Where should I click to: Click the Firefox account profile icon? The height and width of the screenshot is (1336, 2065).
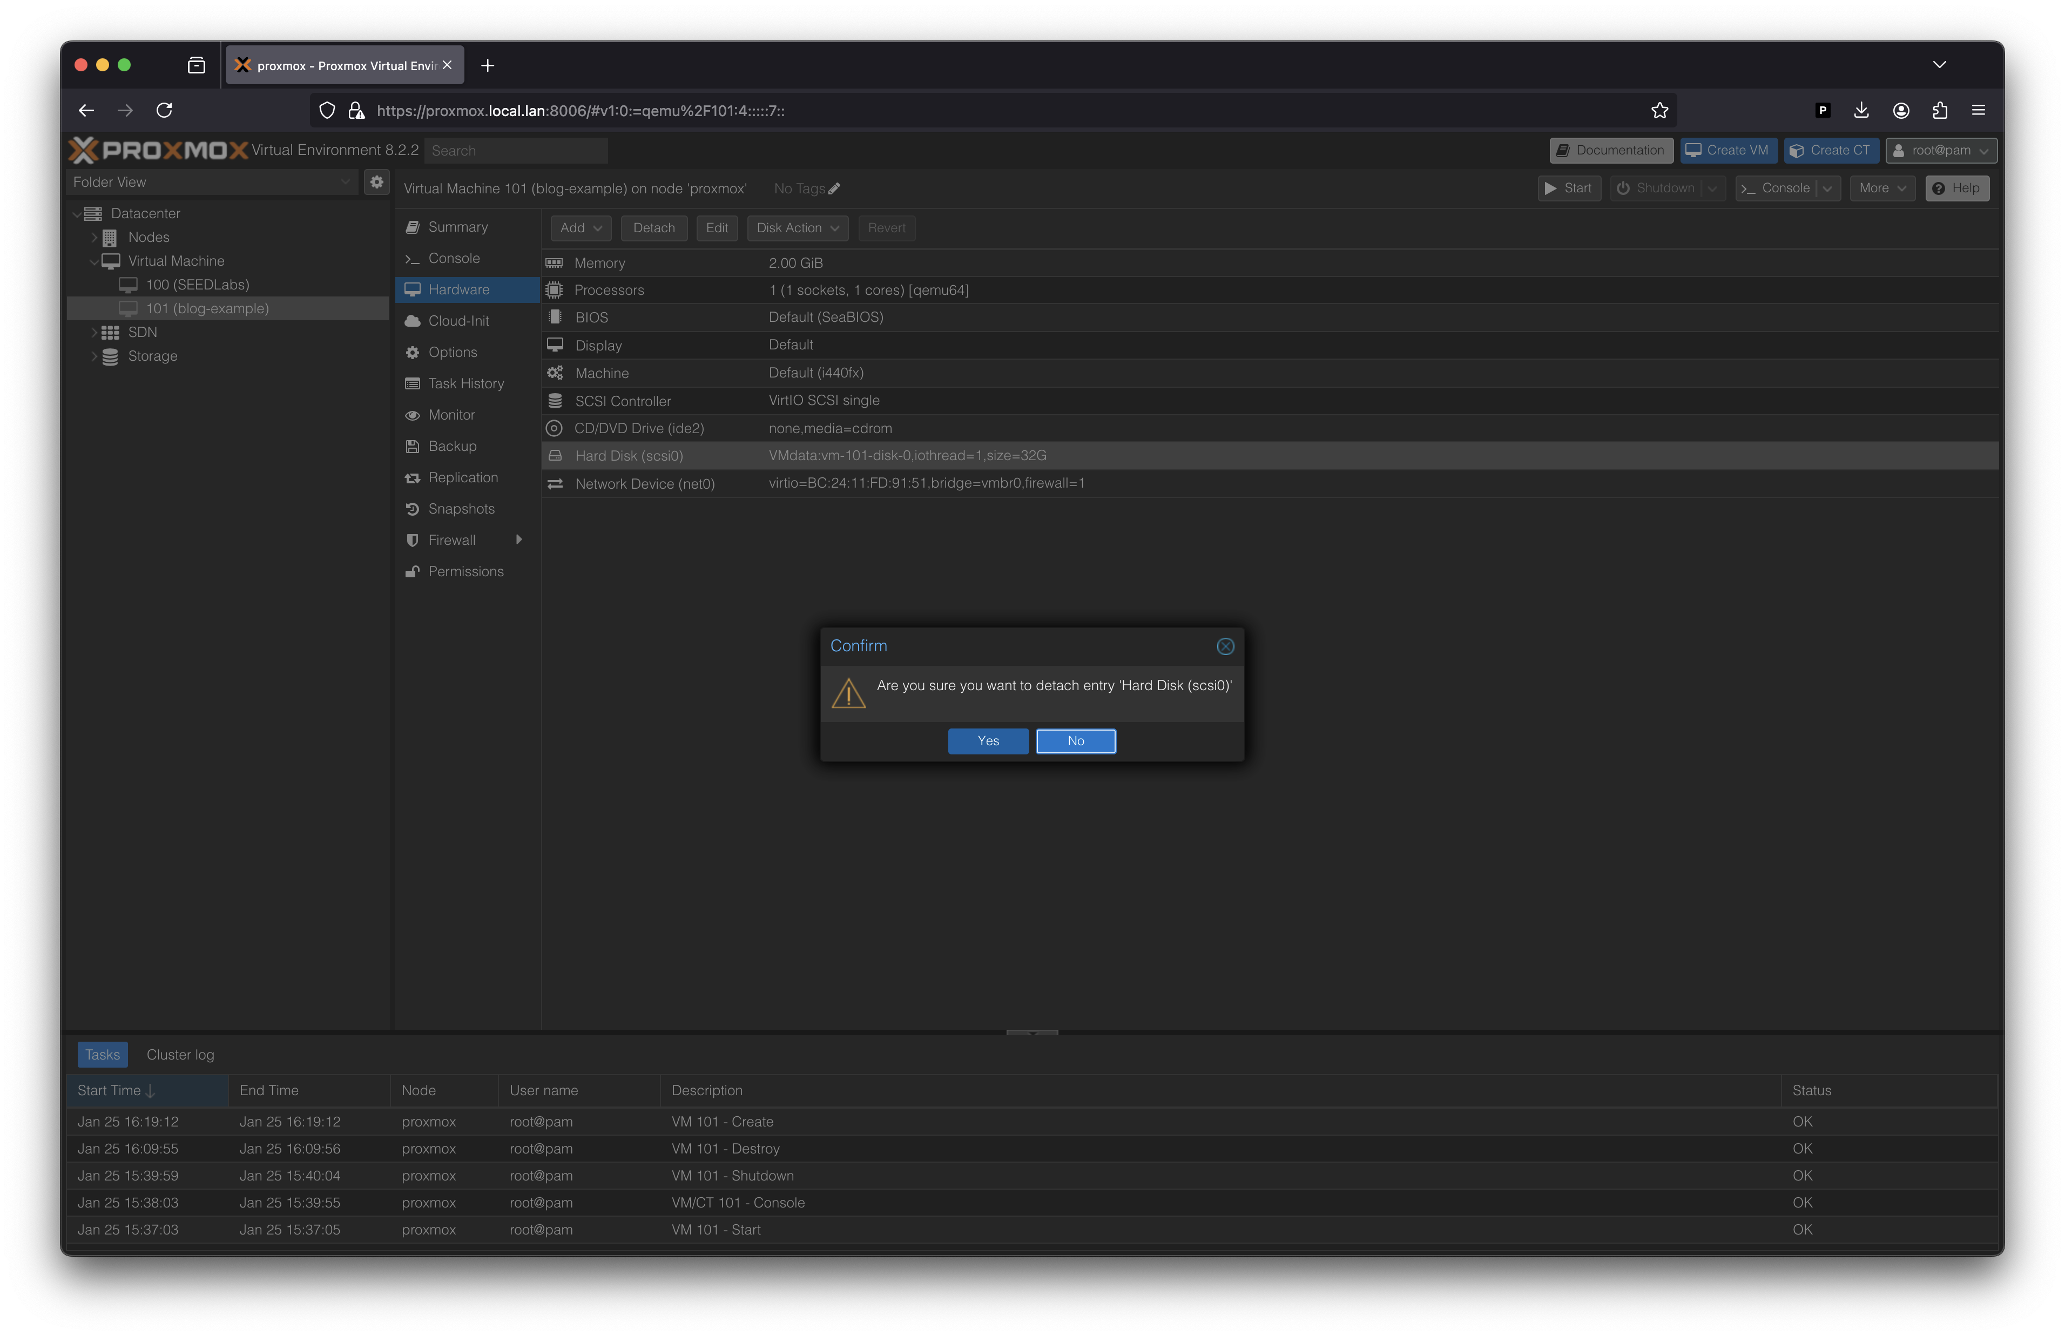[x=1901, y=110]
